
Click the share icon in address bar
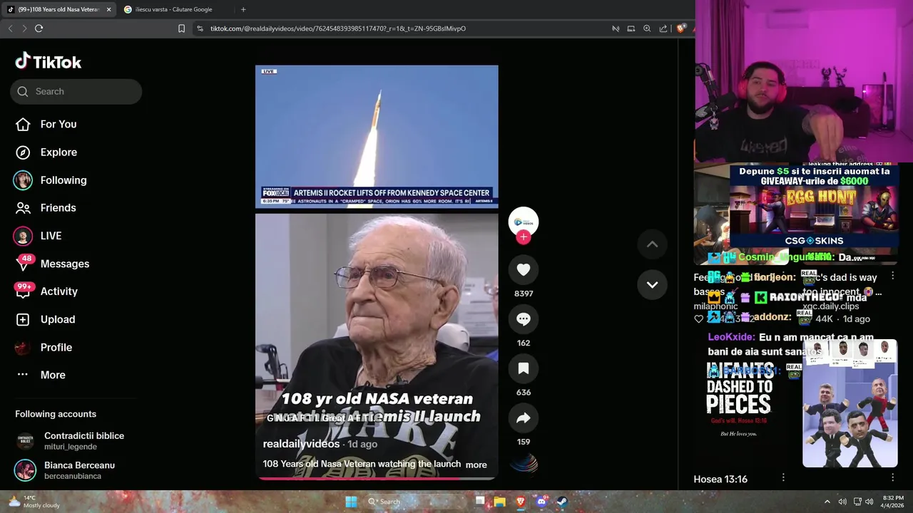tap(663, 28)
